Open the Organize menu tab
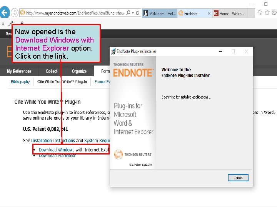277x207 pixels. tap(79, 71)
